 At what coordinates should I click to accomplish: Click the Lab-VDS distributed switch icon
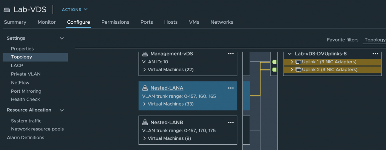[x=7, y=10]
